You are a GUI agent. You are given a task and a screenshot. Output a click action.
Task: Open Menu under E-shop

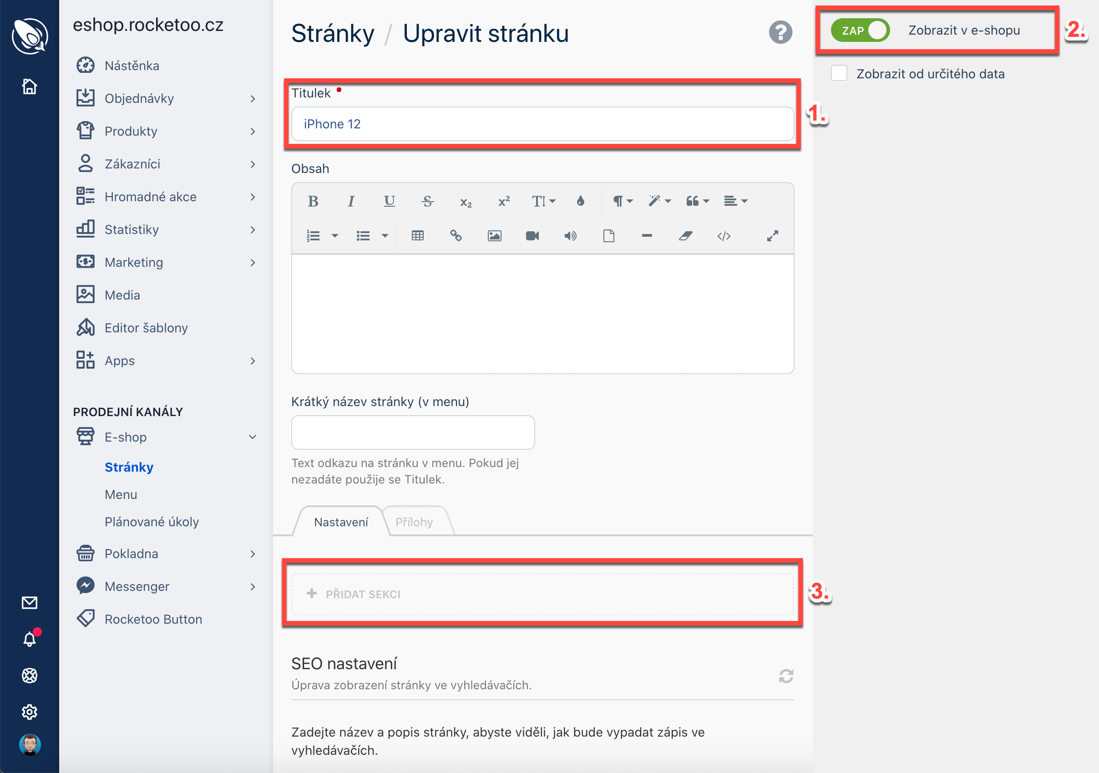pos(121,494)
